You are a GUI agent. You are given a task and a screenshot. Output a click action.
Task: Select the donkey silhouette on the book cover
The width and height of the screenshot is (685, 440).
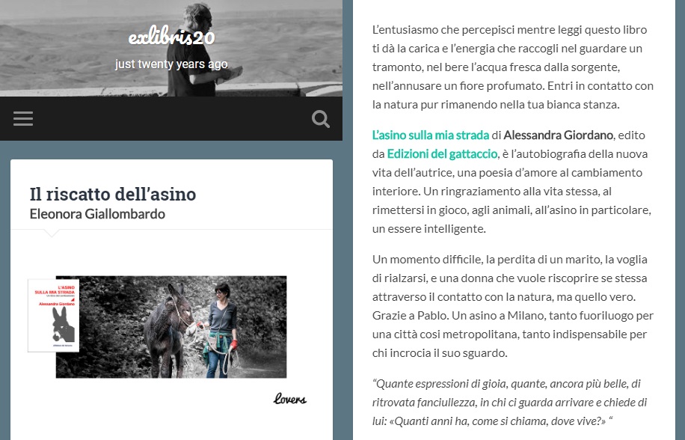point(63,325)
